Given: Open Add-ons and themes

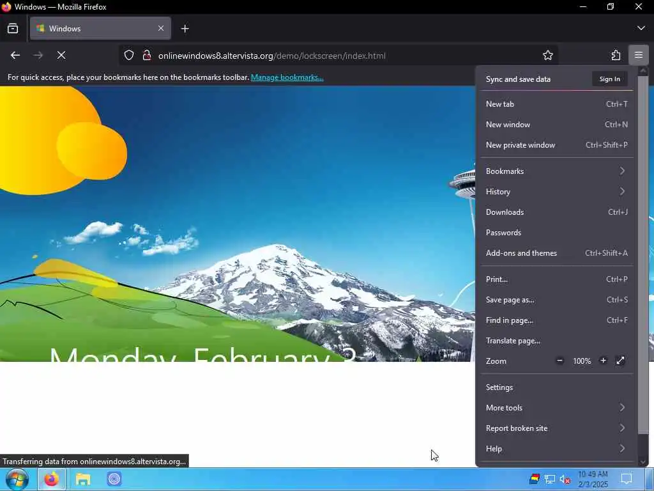Looking at the screenshot, I should click(x=556, y=253).
